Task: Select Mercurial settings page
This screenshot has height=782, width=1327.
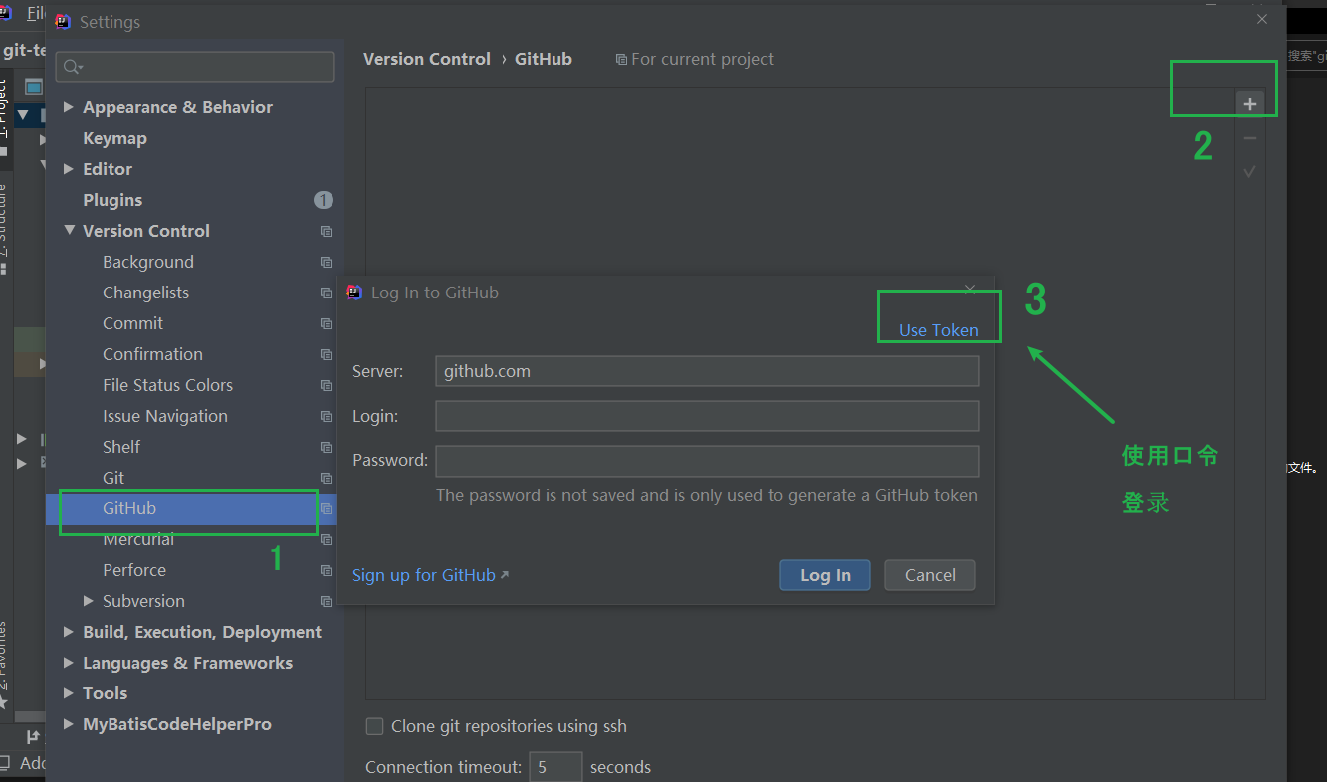Action: click(138, 539)
